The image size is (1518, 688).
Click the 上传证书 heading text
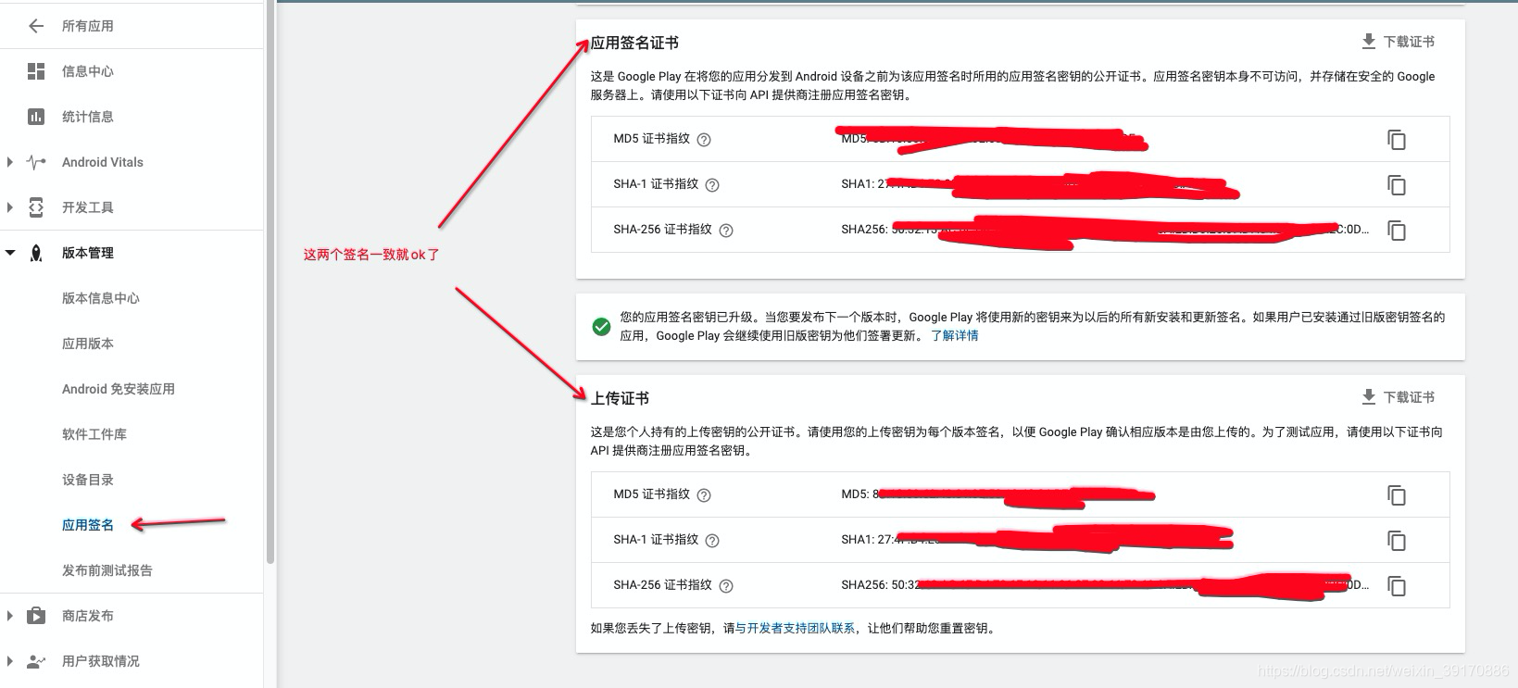coord(620,398)
